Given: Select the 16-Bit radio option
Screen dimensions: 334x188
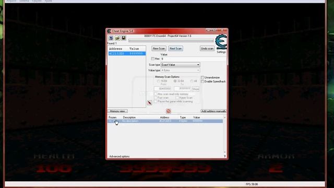Looking at the screenshot, I should pos(158,81).
